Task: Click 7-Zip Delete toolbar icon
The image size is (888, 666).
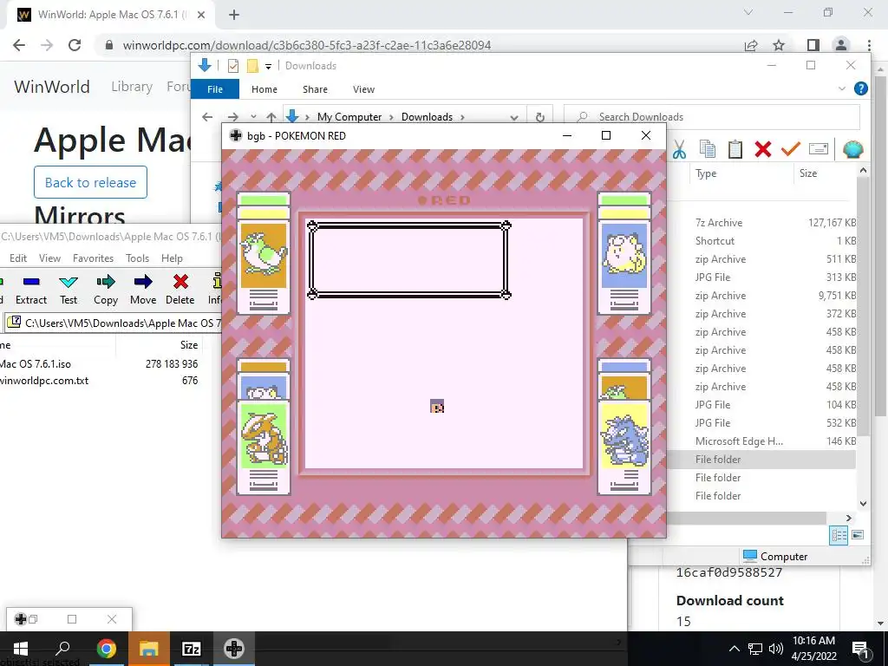Action: pyautogui.click(x=180, y=291)
